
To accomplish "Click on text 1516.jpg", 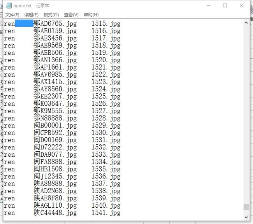I will pos(106,31).
